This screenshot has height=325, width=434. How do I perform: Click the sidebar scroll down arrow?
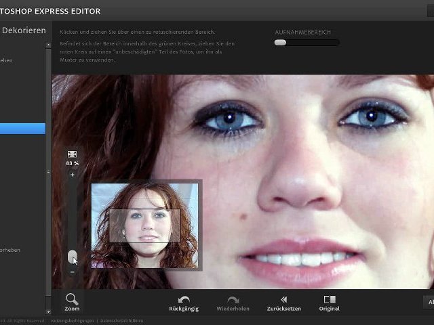[48, 311]
